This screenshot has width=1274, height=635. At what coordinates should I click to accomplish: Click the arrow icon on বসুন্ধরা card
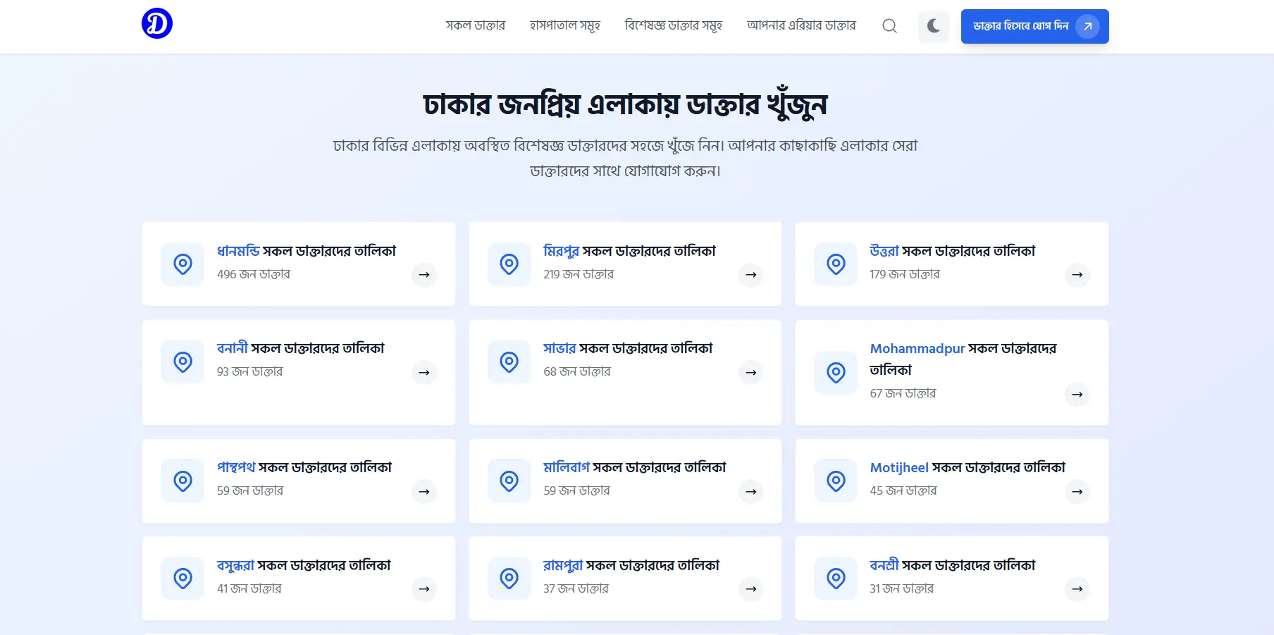[x=424, y=589]
